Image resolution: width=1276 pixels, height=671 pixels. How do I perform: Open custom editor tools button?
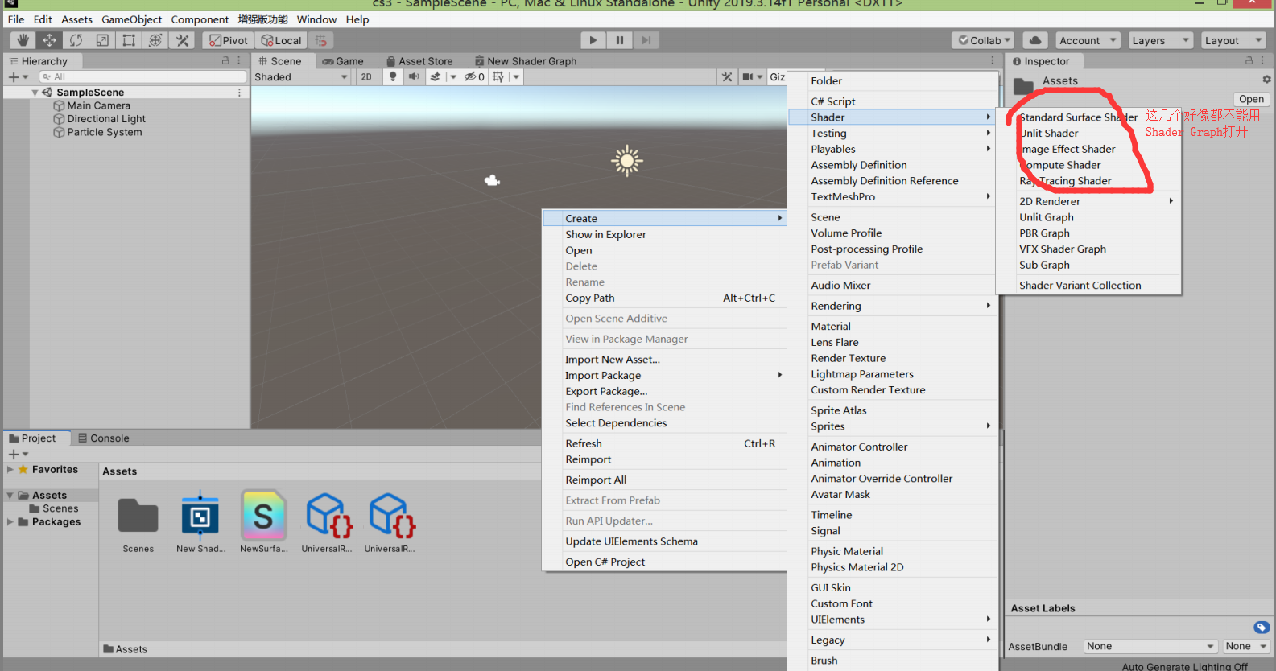pos(183,40)
